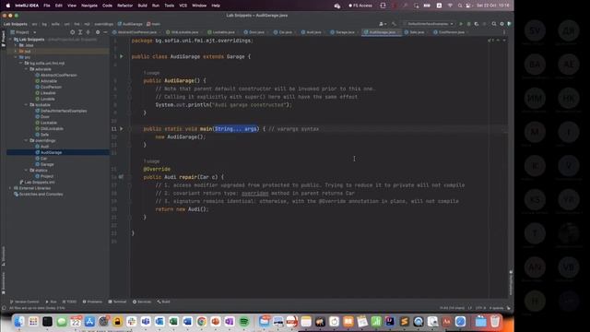Image resolution: width=590 pixels, height=332 pixels.
Task: Click the line-and-column position in status bar
Action: [452, 308]
